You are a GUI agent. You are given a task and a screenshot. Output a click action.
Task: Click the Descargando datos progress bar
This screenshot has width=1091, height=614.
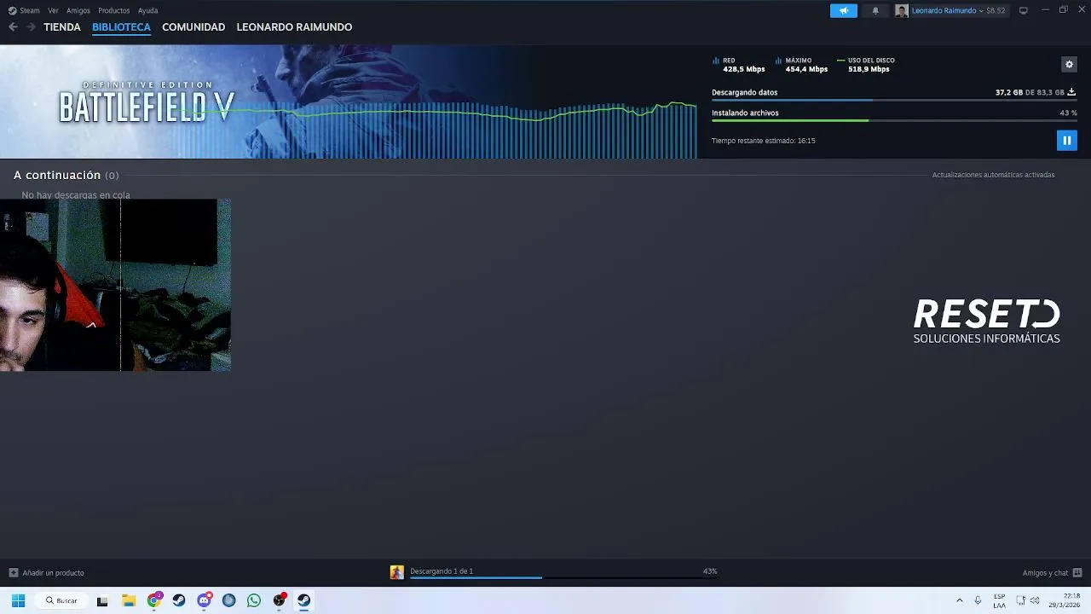pyautogui.click(x=894, y=101)
